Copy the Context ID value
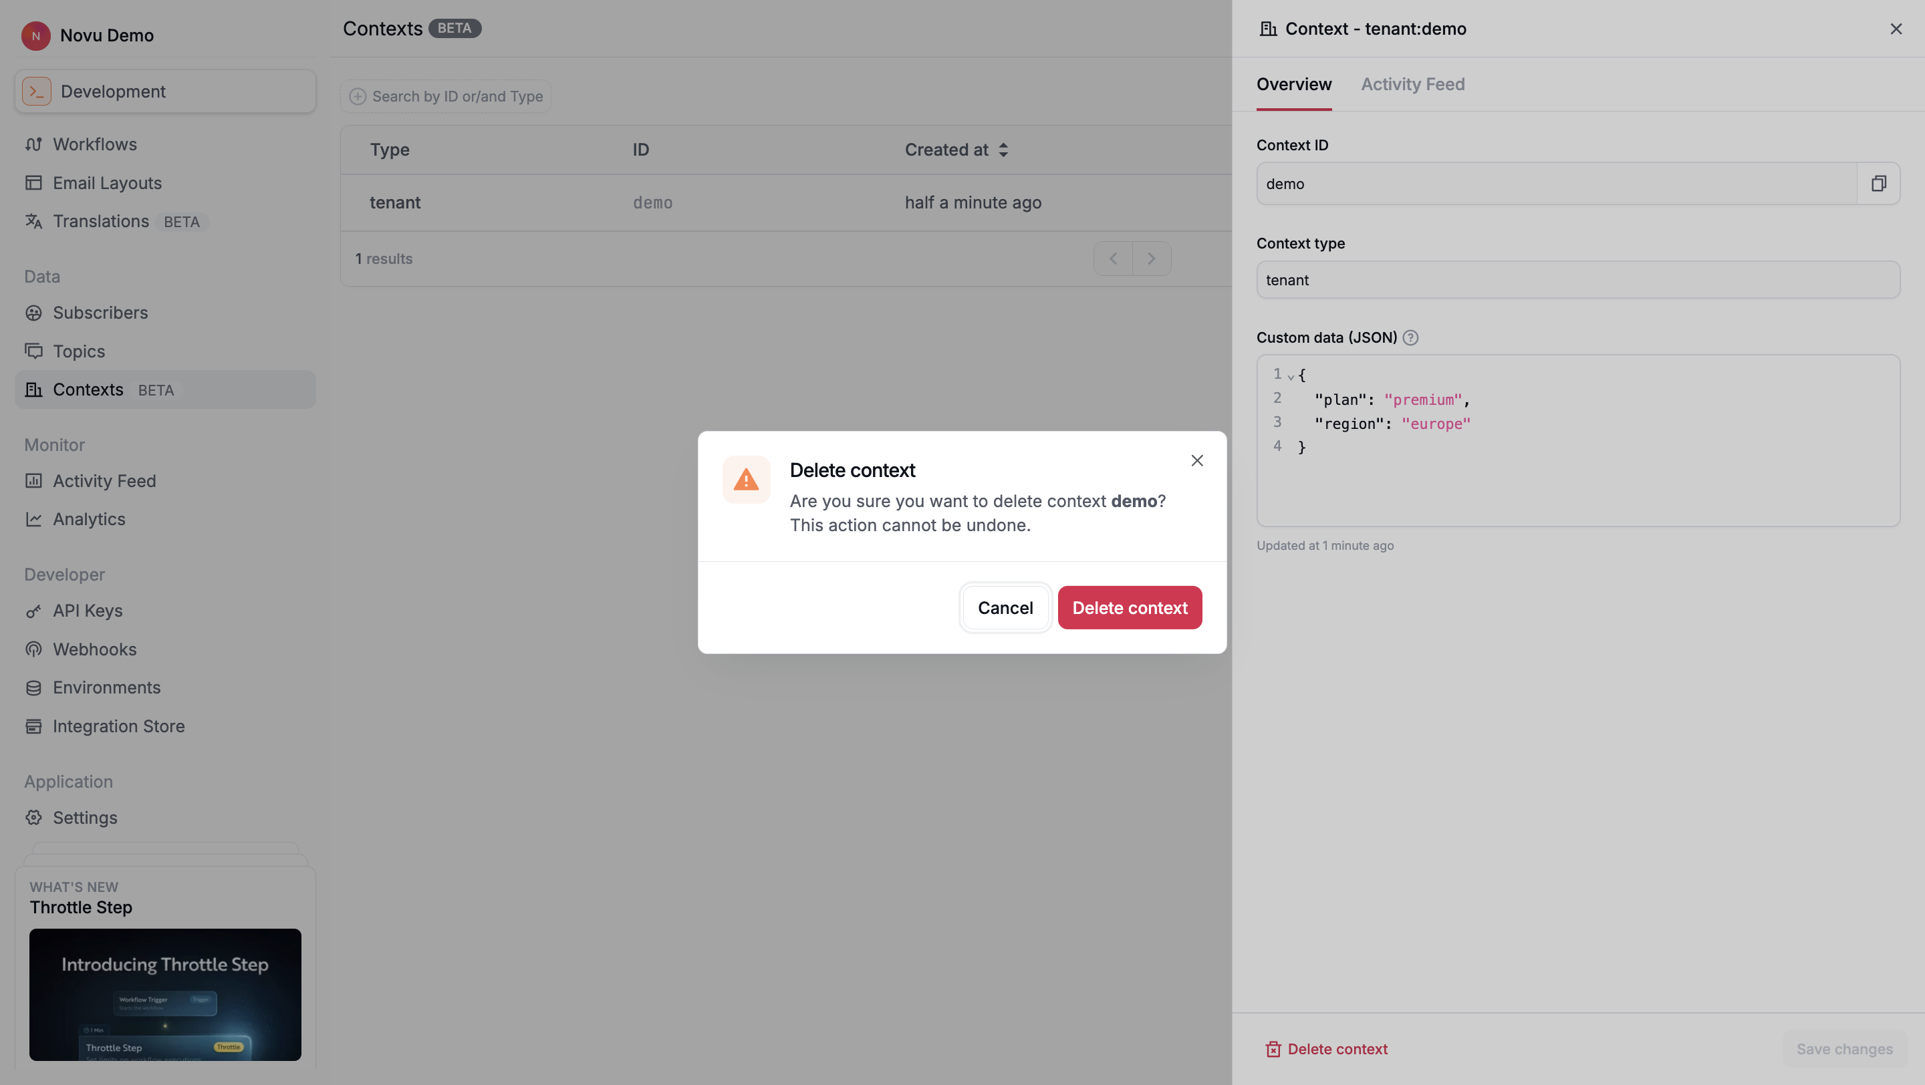This screenshot has width=1925, height=1085. (x=1878, y=184)
